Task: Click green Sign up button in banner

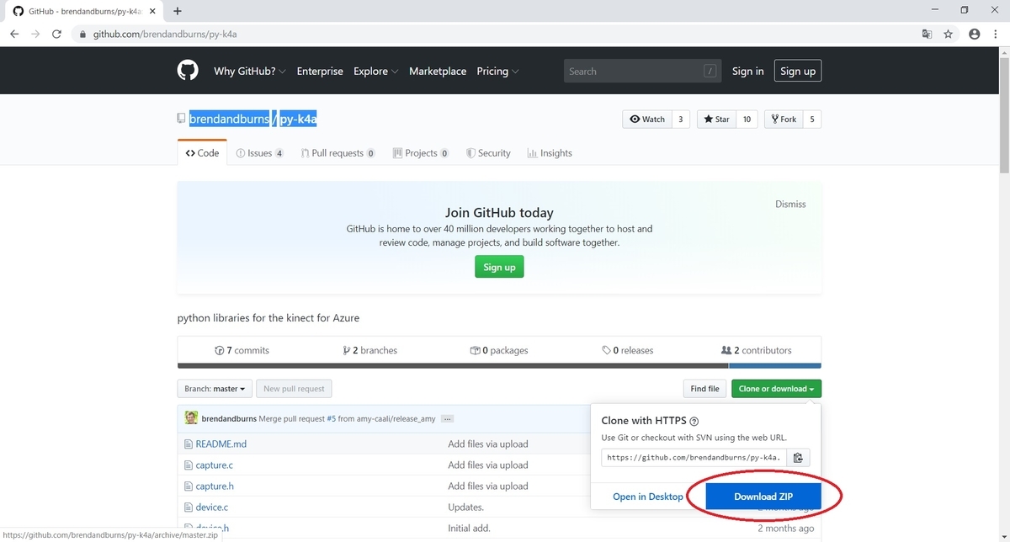Action: click(x=499, y=268)
